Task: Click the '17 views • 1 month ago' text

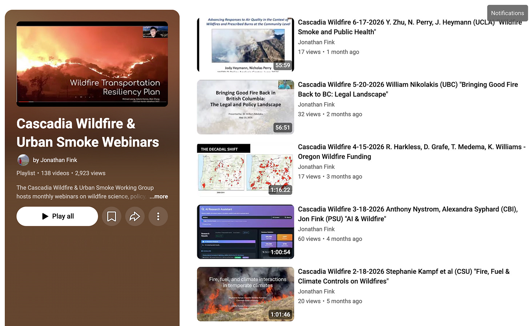Action: tap(328, 52)
